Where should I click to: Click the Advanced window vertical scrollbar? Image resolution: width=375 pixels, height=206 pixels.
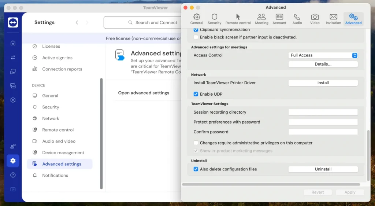coord(368,155)
